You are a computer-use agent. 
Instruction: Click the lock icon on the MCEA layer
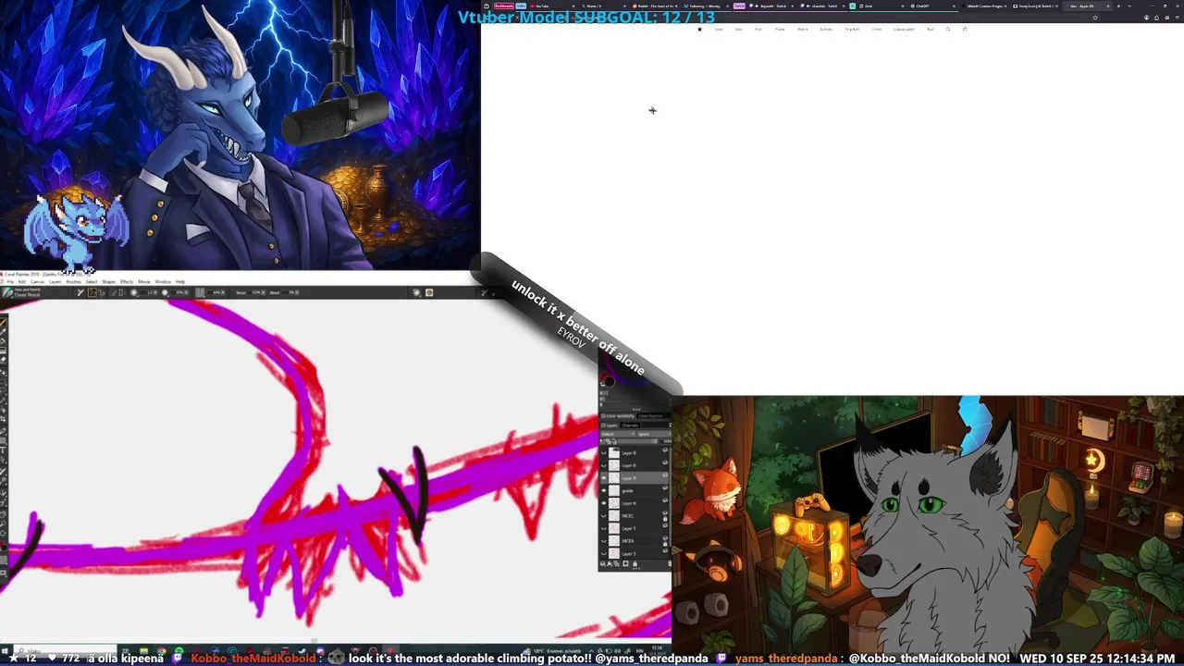pyautogui.click(x=665, y=544)
